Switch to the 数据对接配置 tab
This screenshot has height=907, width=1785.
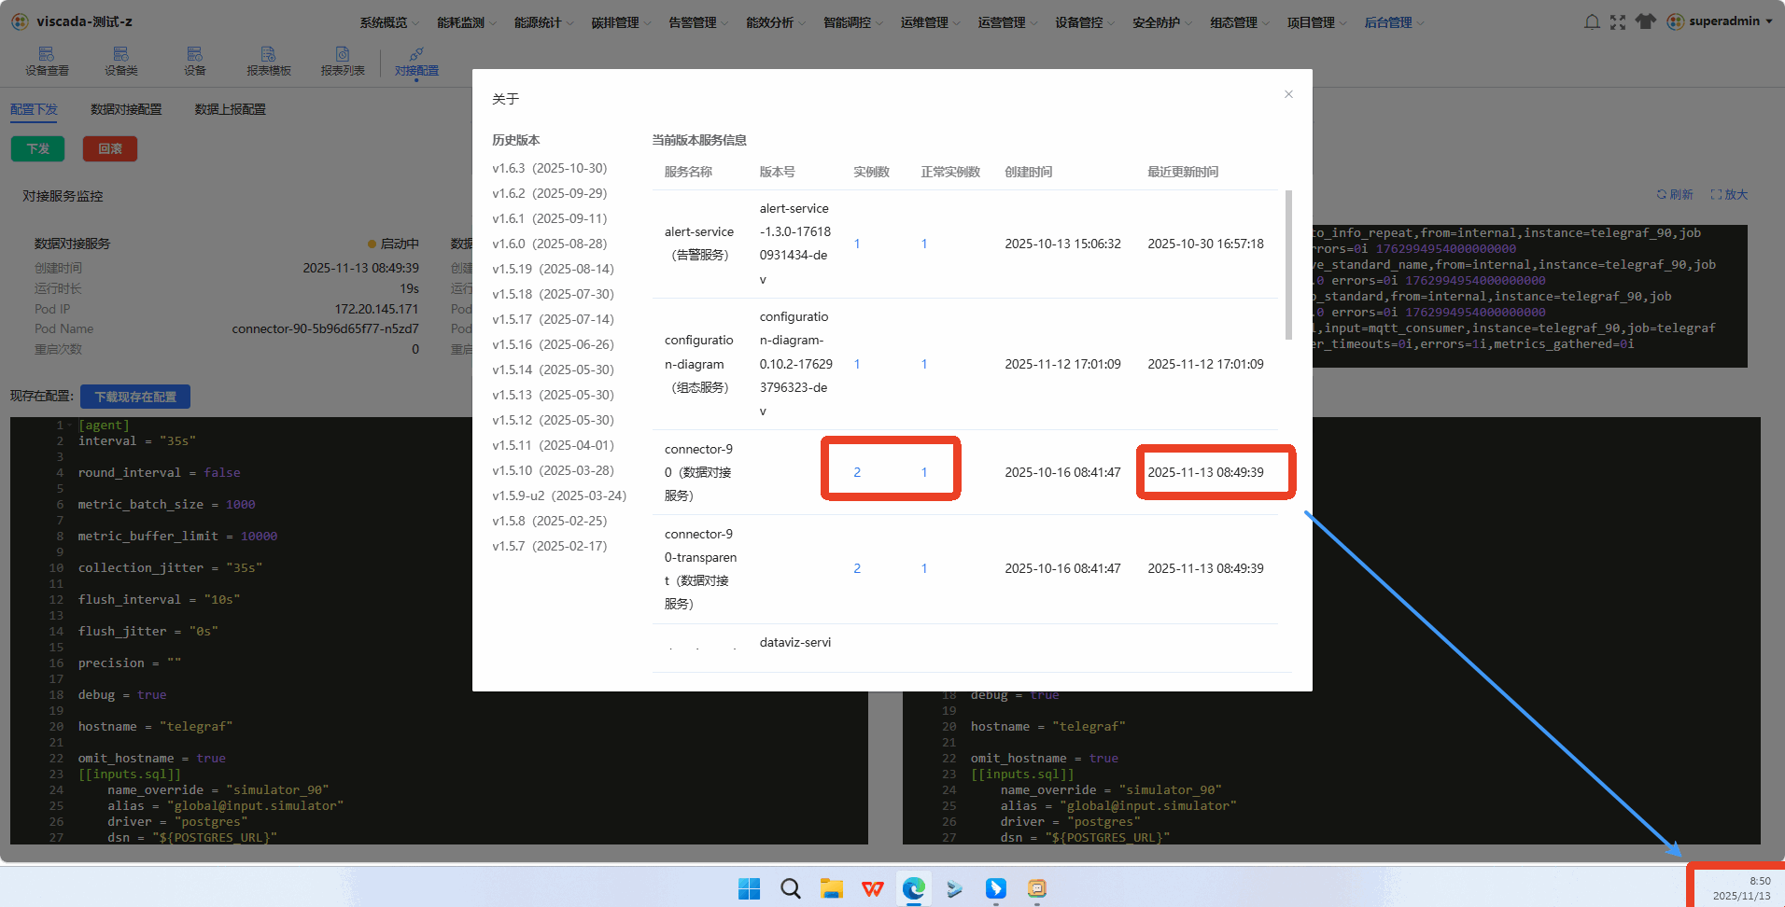click(x=126, y=109)
